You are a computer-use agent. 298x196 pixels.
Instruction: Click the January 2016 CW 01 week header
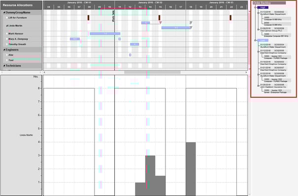pyautogui.click(x=79, y=2)
